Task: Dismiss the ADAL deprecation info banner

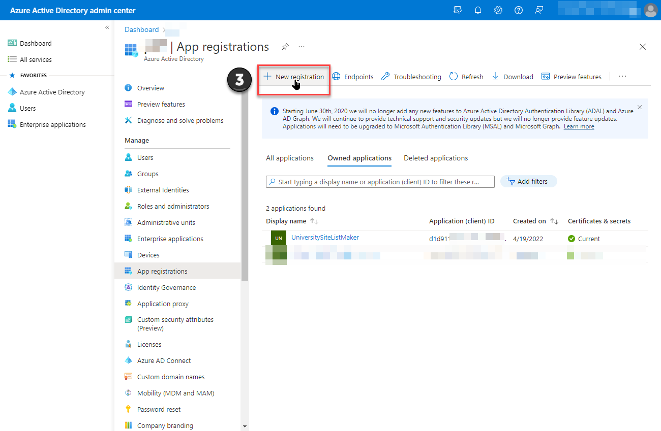Action: [x=640, y=107]
